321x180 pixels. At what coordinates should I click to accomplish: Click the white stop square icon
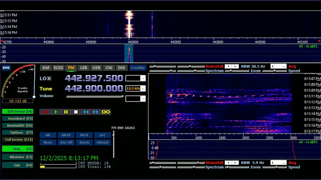click(x=76, y=112)
